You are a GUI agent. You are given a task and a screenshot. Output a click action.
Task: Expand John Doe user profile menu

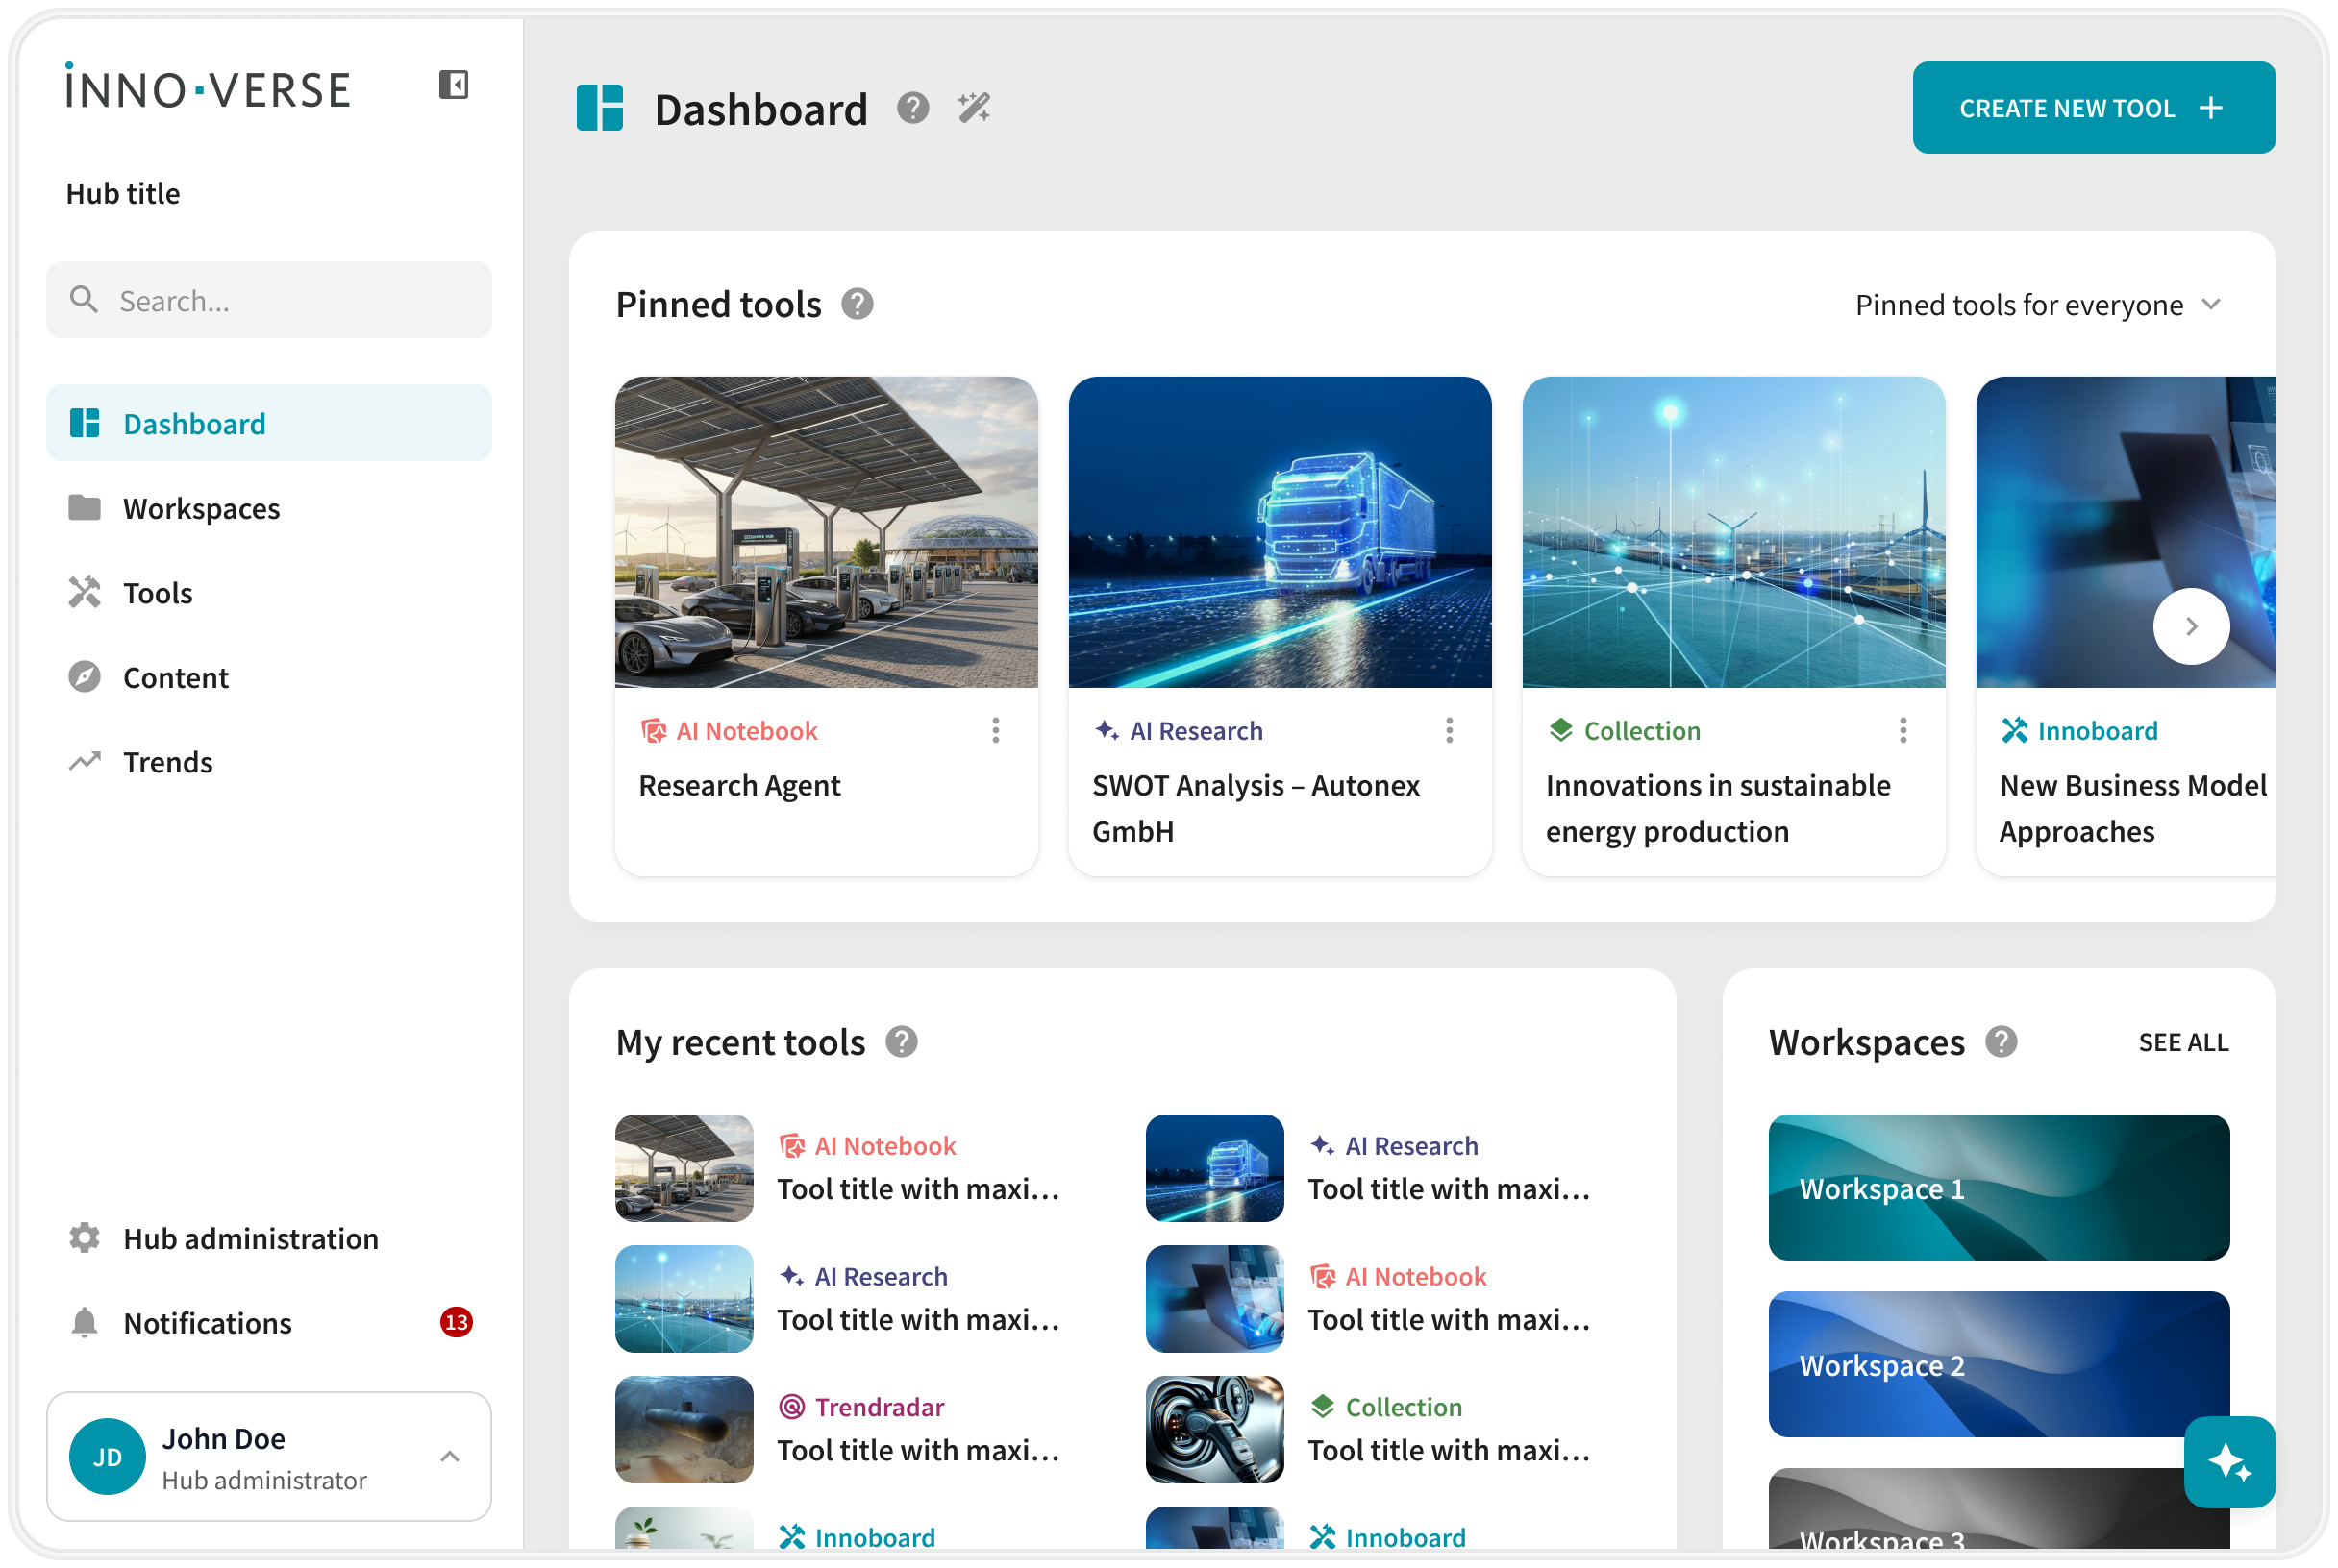pos(450,1456)
